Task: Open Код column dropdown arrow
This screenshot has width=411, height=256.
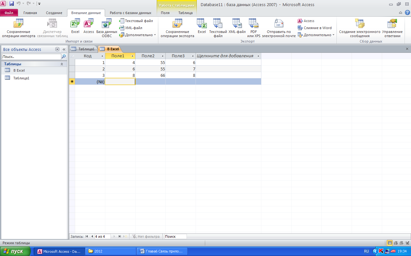Action: pyautogui.click(x=102, y=56)
